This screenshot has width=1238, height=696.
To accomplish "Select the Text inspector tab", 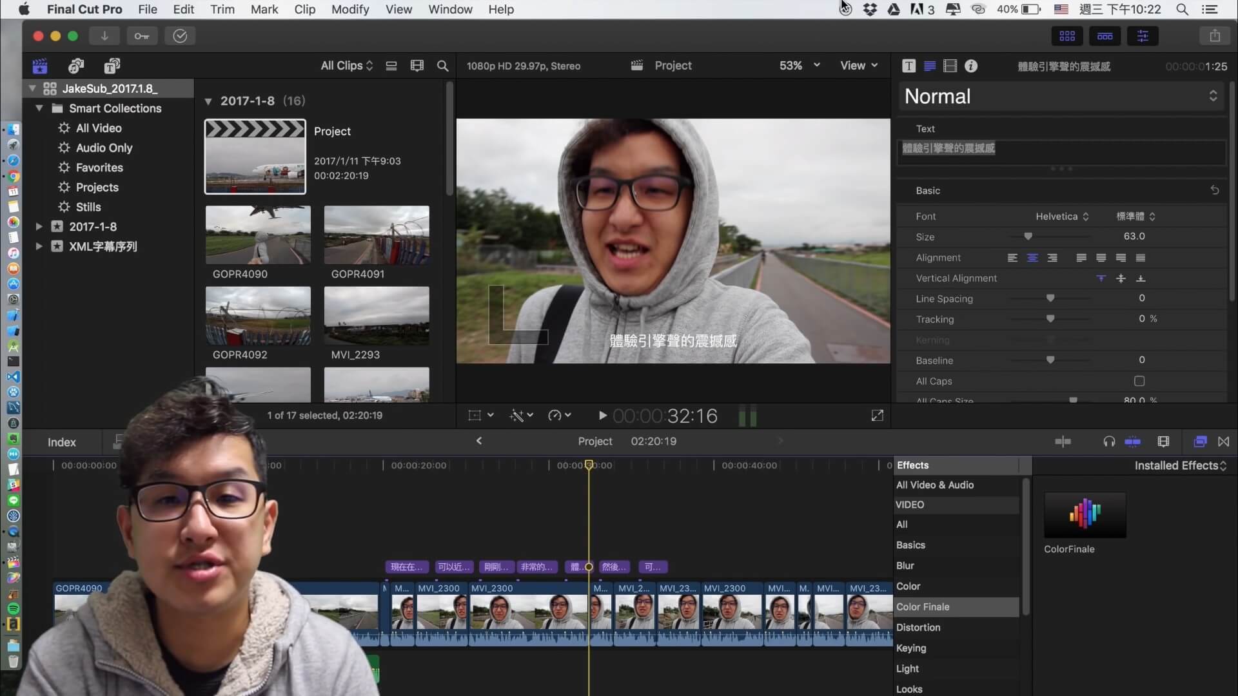I will (x=930, y=66).
